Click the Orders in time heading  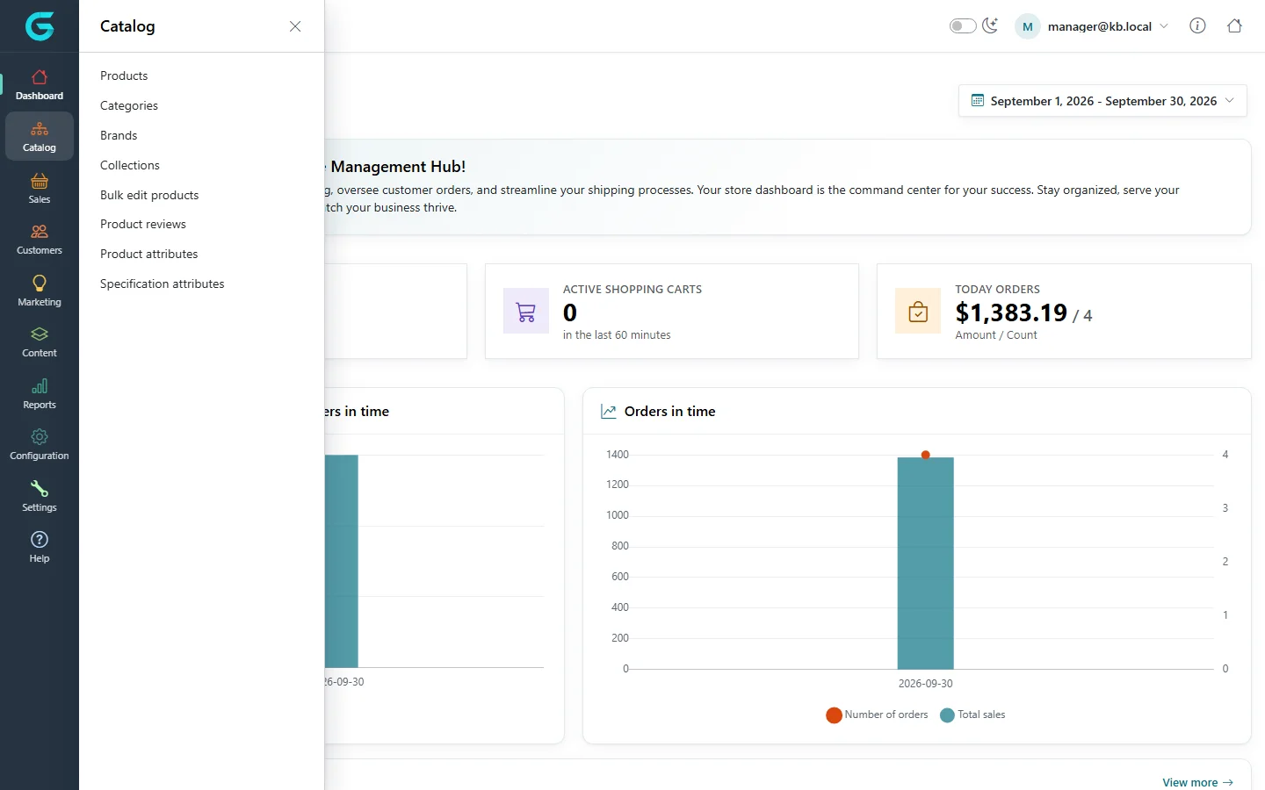tap(670, 411)
